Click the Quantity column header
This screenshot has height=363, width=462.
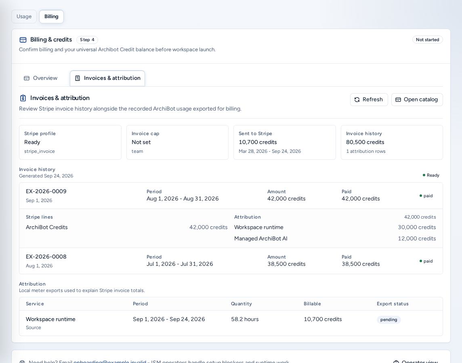click(241, 304)
